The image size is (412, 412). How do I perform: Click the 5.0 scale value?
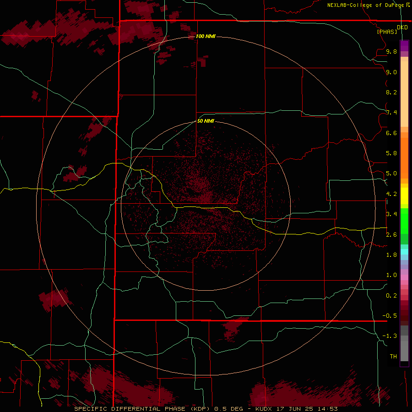point(391,173)
